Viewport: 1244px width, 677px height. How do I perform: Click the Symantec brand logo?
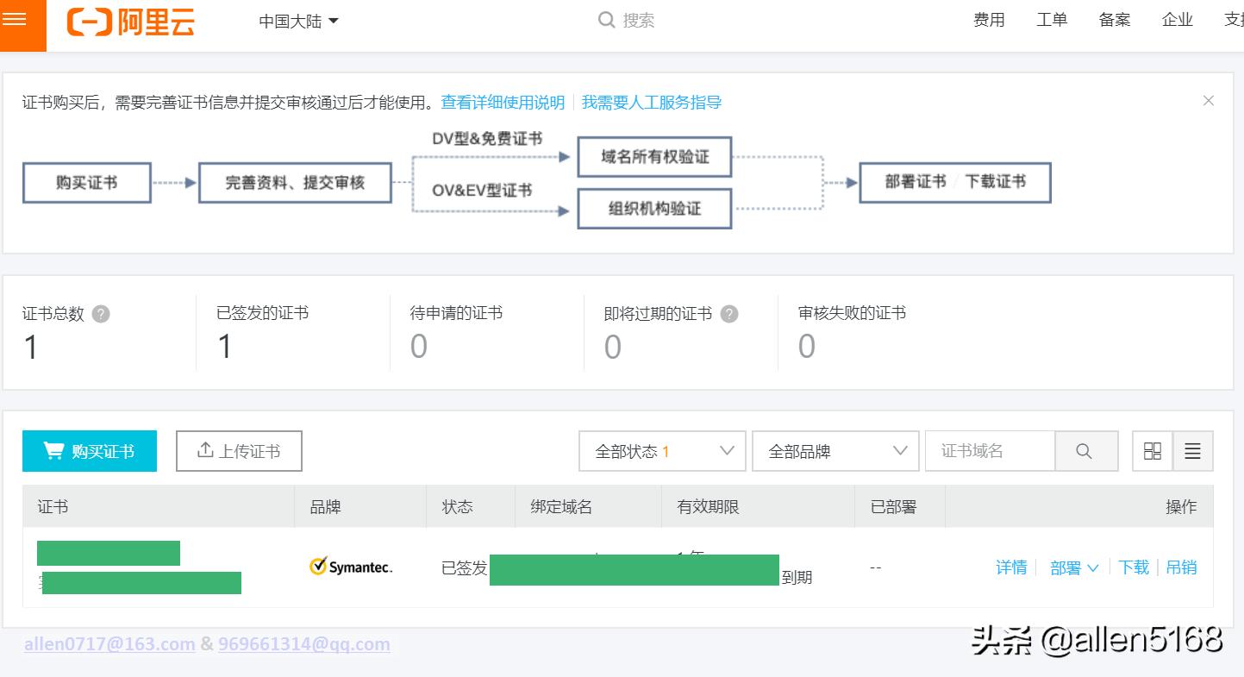tap(348, 567)
